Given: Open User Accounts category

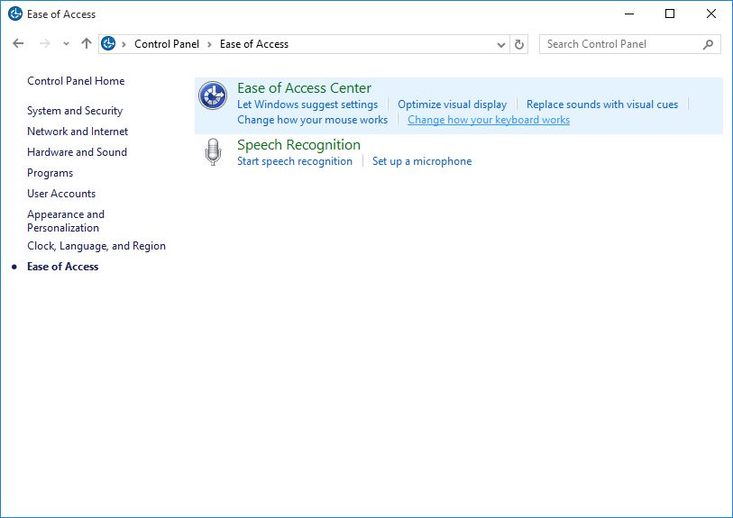Looking at the screenshot, I should pos(61,194).
